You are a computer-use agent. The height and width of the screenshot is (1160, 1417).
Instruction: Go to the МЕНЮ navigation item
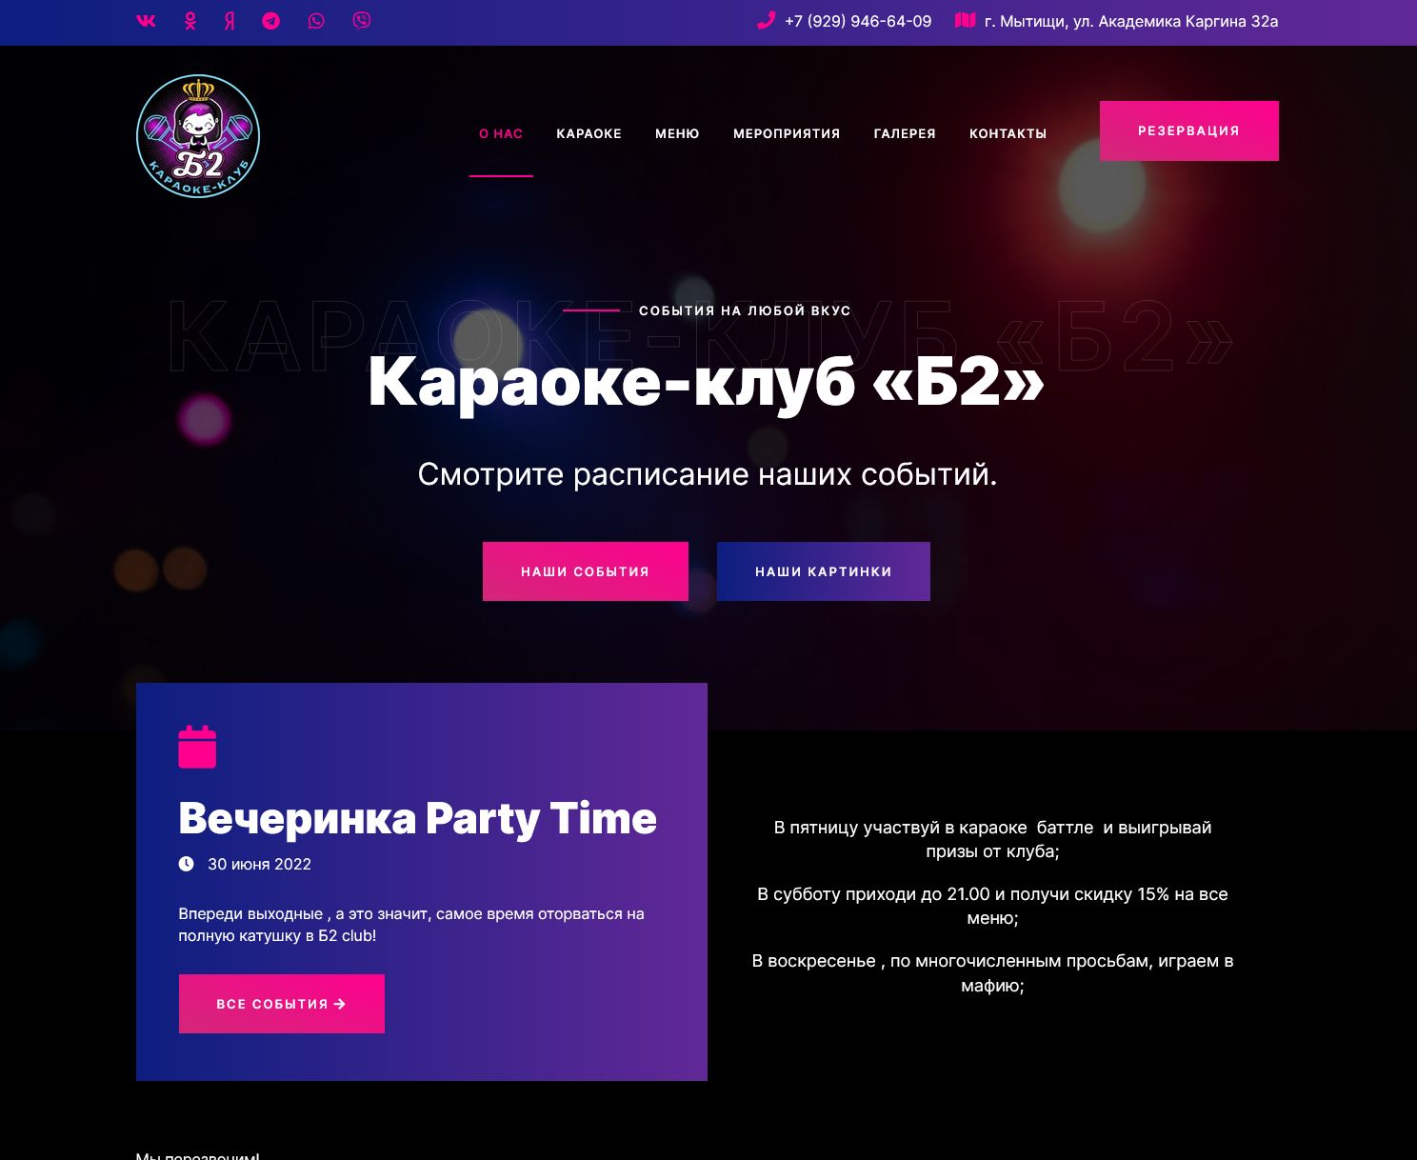(677, 133)
